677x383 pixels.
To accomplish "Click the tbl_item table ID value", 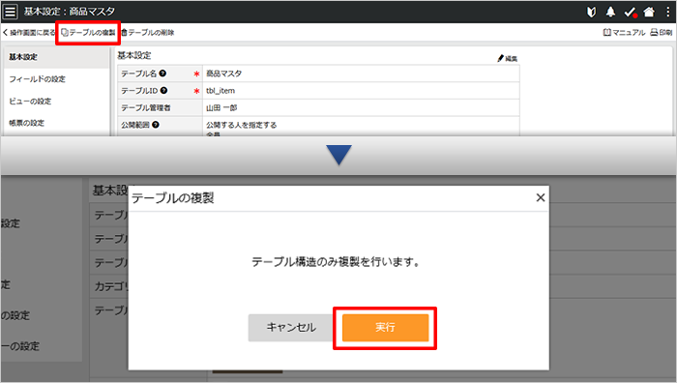I will pyautogui.click(x=221, y=91).
